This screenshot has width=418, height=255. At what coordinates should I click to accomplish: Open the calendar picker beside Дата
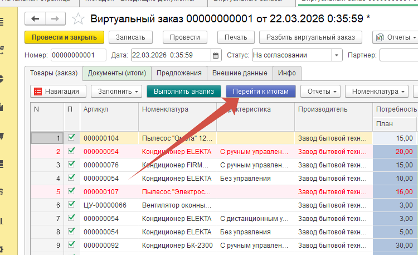coord(216,55)
